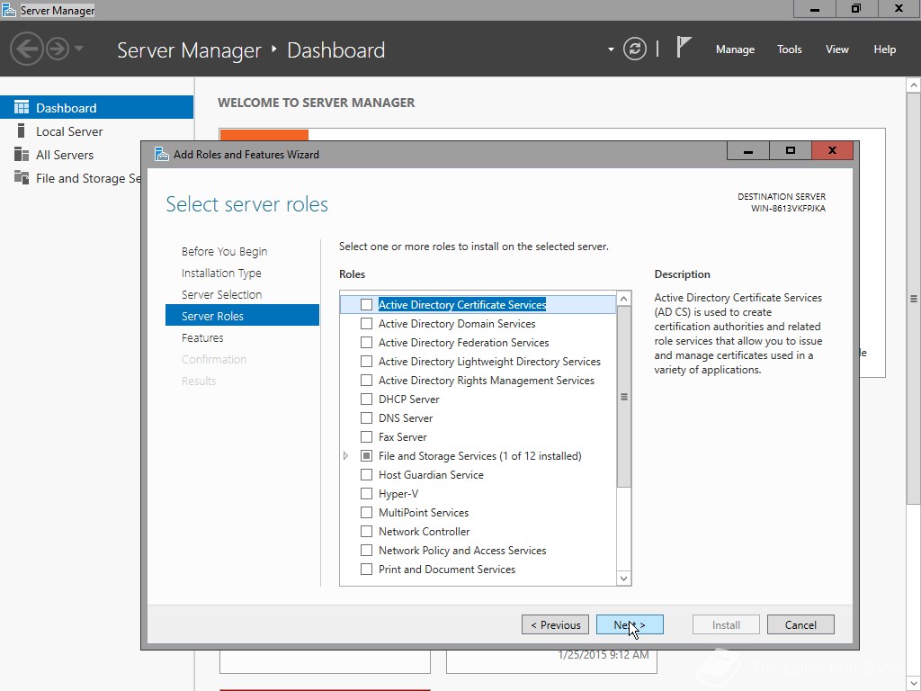Check Network Policy and Access Services
The image size is (921, 691).
point(366,550)
